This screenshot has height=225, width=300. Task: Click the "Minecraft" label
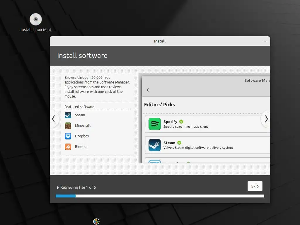83,125
